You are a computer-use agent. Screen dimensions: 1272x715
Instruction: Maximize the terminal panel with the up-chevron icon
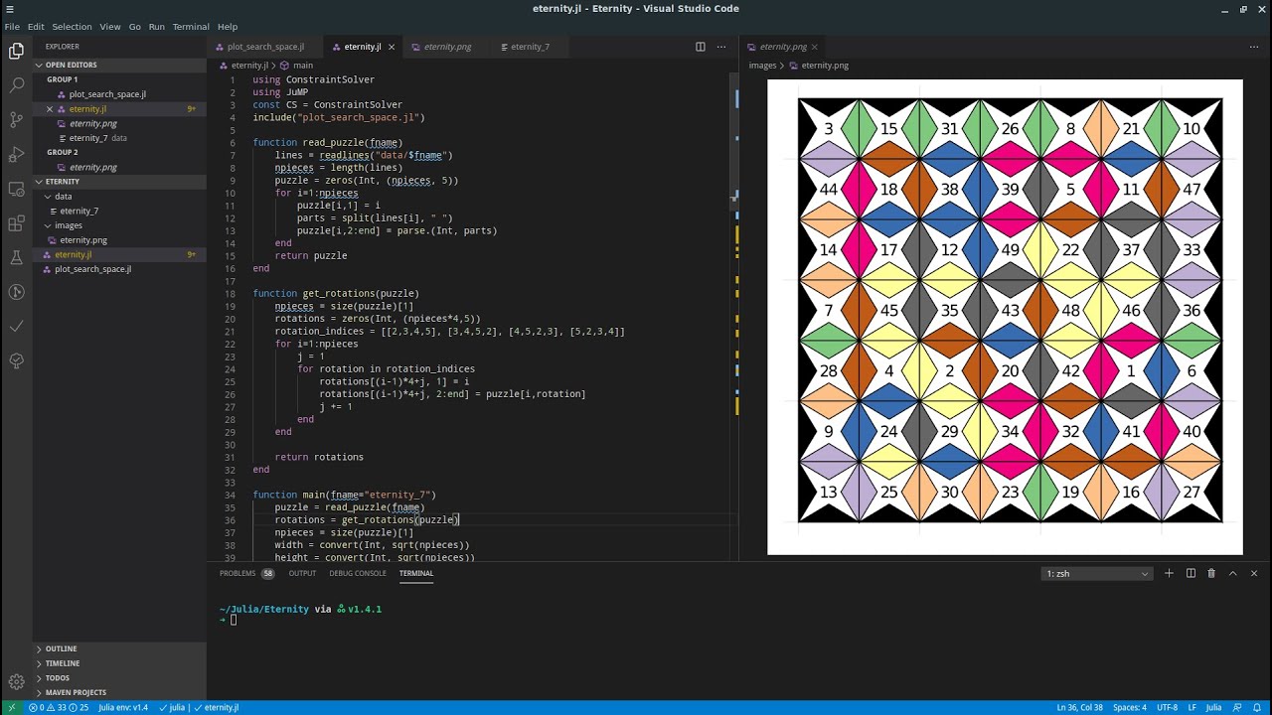1232,573
